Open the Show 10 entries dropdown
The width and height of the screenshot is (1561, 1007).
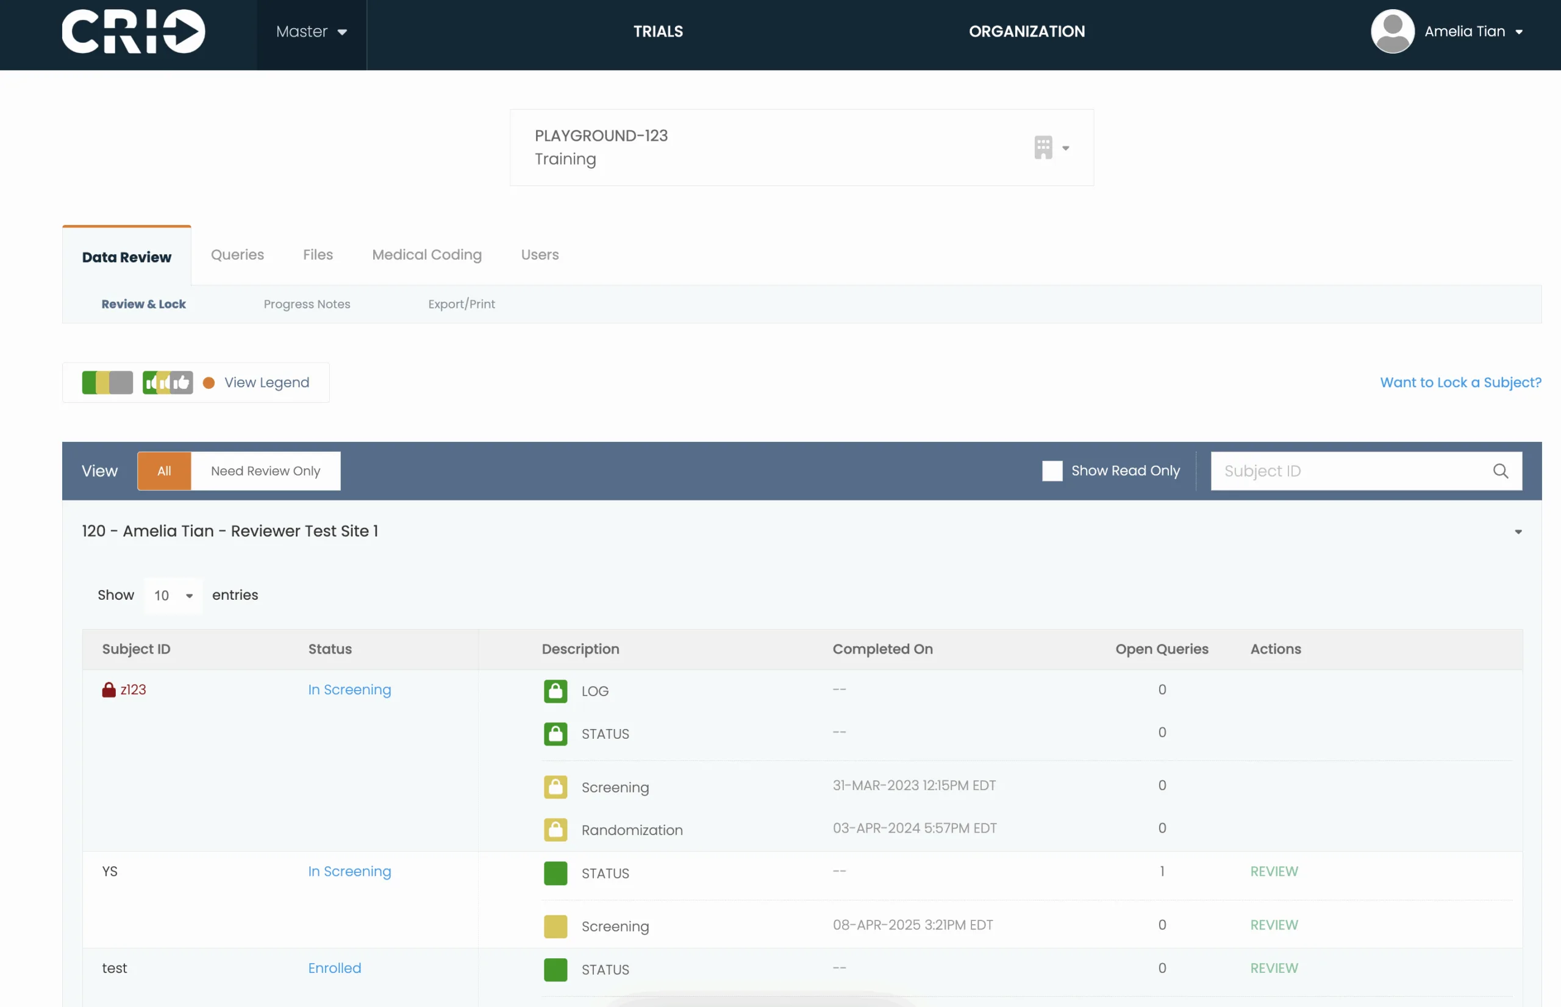point(173,596)
